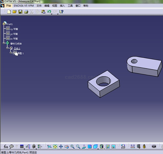
Task: Click the What's This help icon
Action: [x=61, y=12]
